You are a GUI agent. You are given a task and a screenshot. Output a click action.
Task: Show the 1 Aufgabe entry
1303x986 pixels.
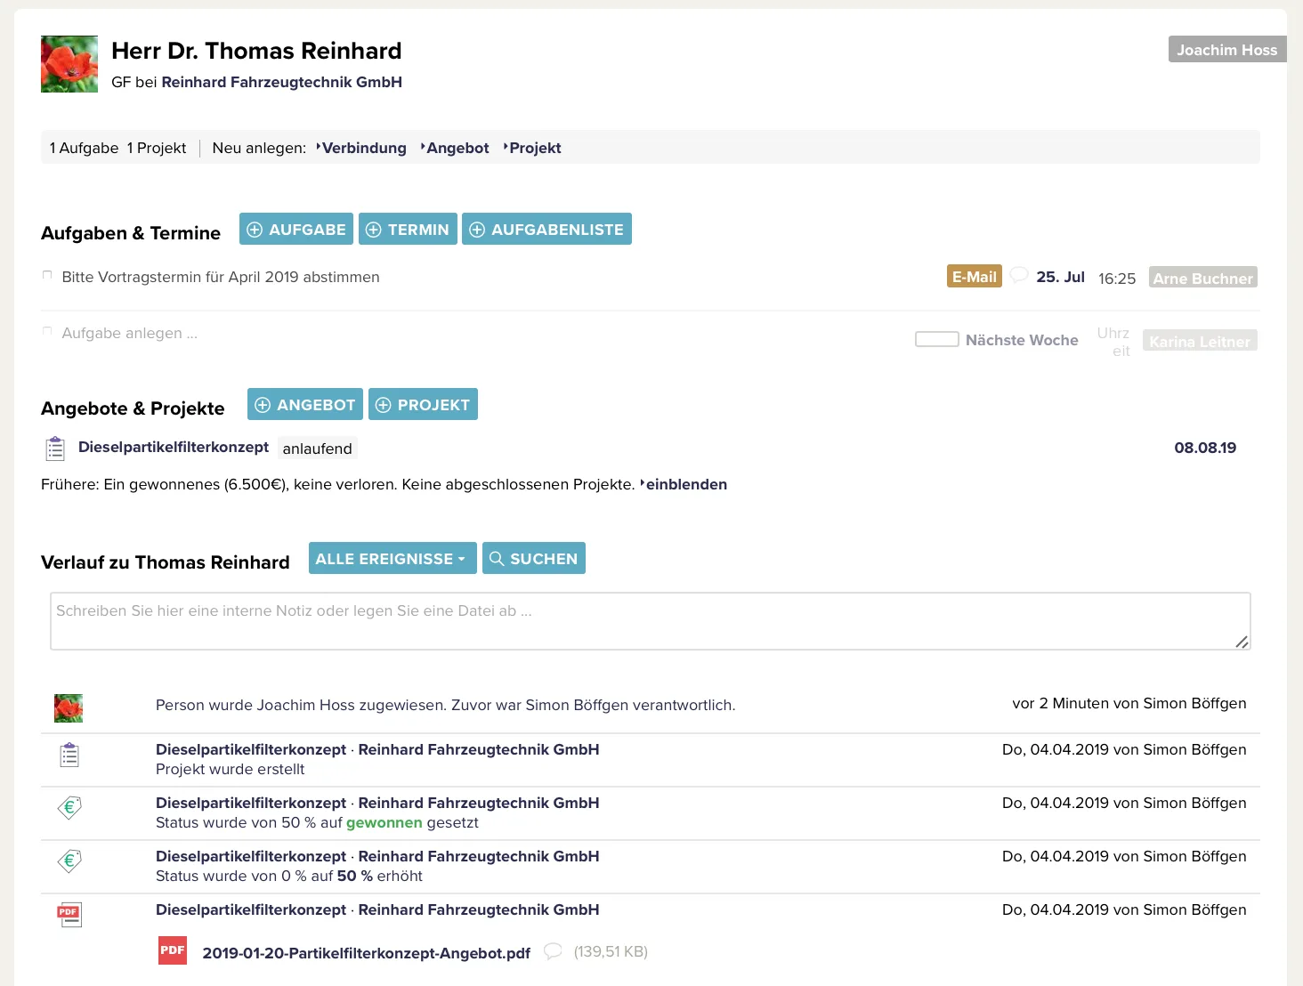tap(84, 148)
